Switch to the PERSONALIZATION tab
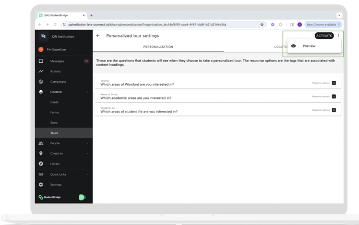The width and height of the screenshot is (359, 225). pos(158,47)
